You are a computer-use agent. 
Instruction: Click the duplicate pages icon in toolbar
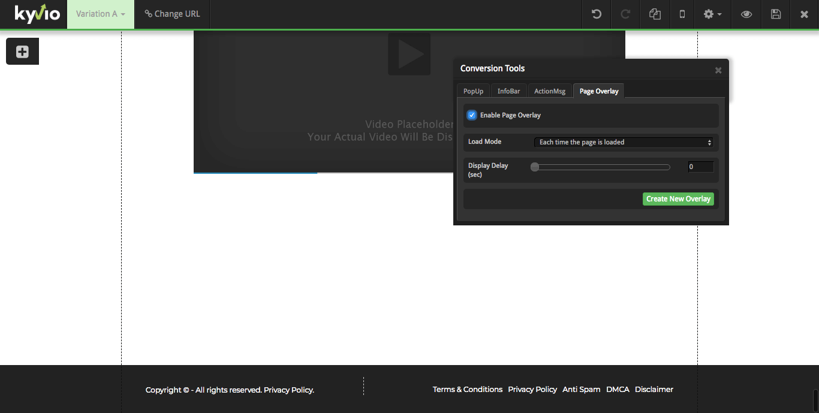click(655, 14)
